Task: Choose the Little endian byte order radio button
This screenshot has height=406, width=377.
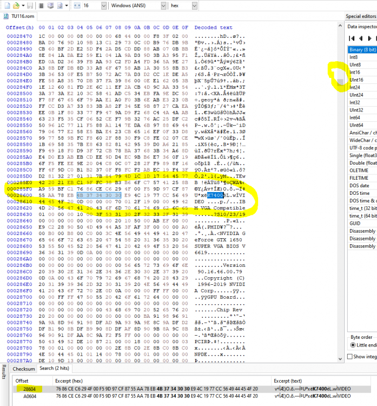Action: click(x=353, y=345)
